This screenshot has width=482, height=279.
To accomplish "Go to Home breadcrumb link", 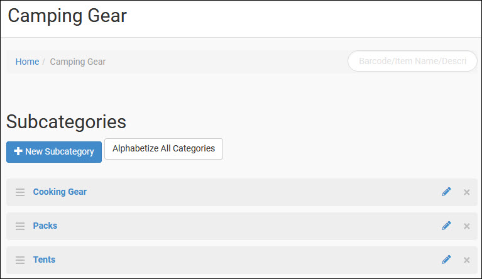I will [x=28, y=62].
